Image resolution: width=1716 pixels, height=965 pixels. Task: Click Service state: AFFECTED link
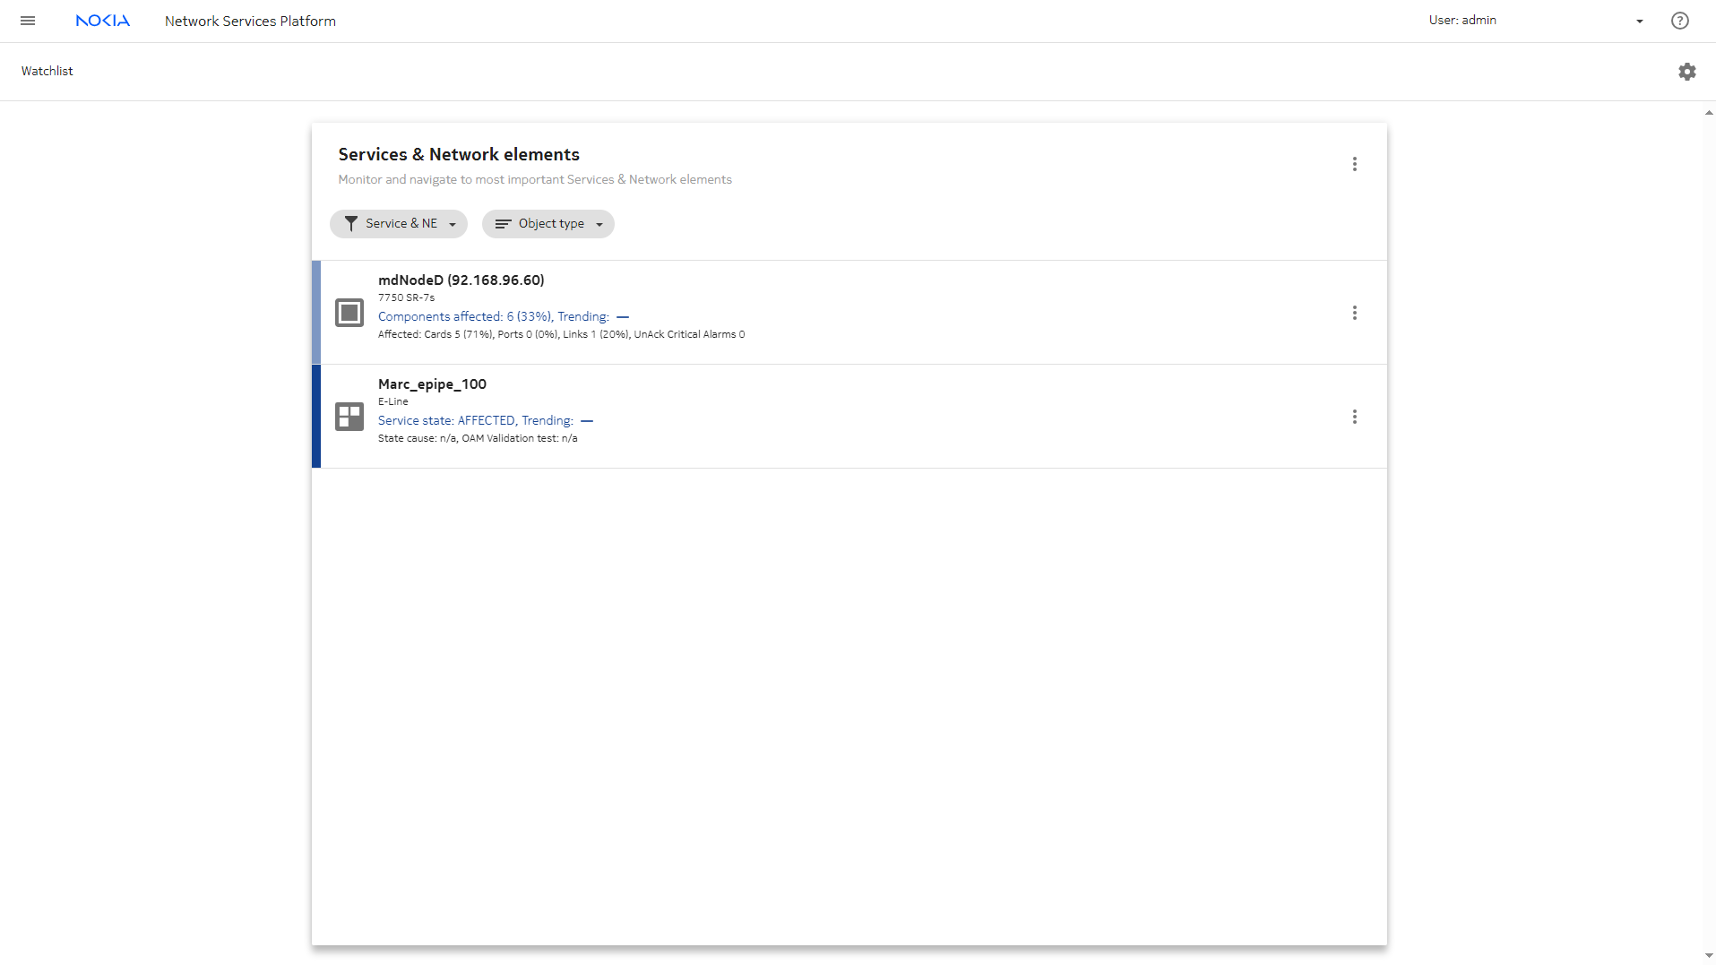tap(446, 420)
